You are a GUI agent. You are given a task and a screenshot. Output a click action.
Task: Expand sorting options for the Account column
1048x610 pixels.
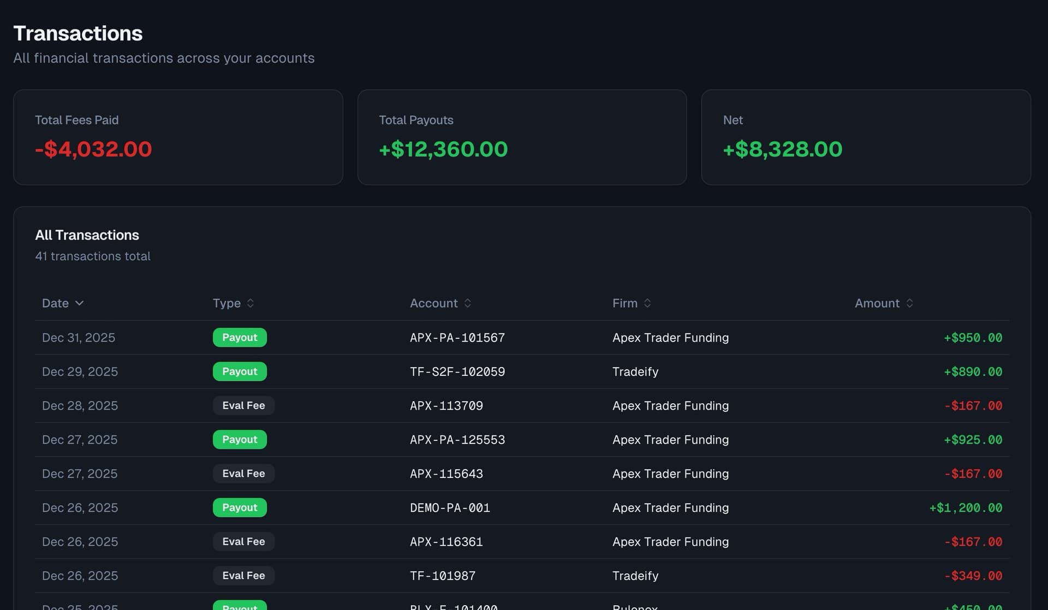coord(440,303)
